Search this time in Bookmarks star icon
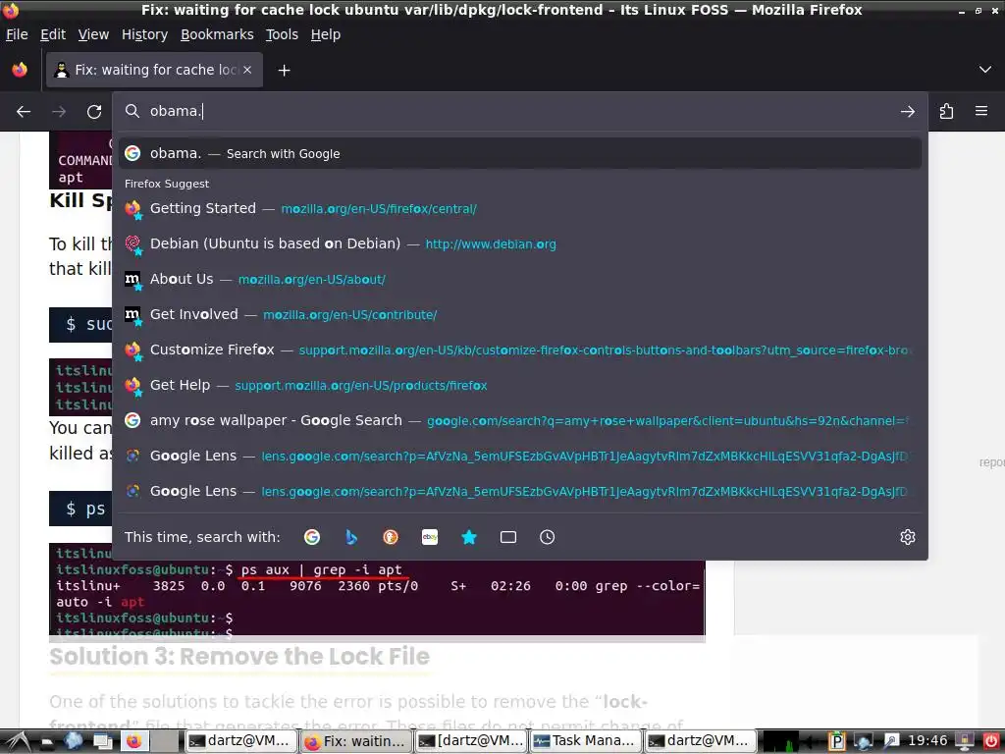The width and height of the screenshot is (1005, 754). (469, 537)
